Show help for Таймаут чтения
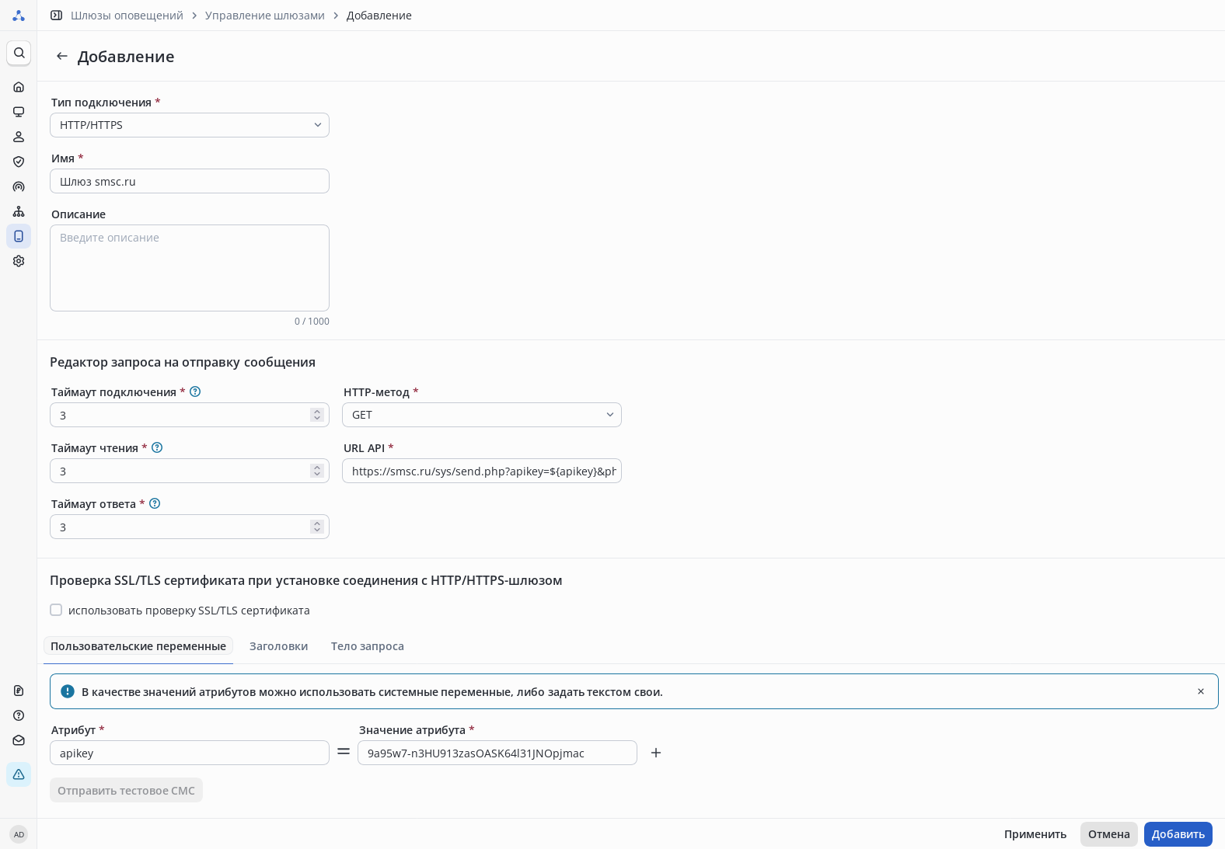Image resolution: width=1225 pixels, height=849 pixels. (157, 447)
